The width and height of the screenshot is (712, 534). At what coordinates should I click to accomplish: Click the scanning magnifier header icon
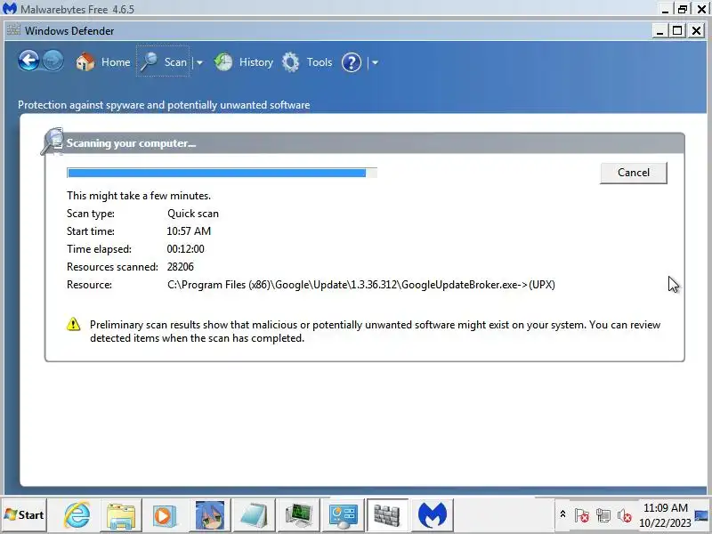tap(53, 142)
